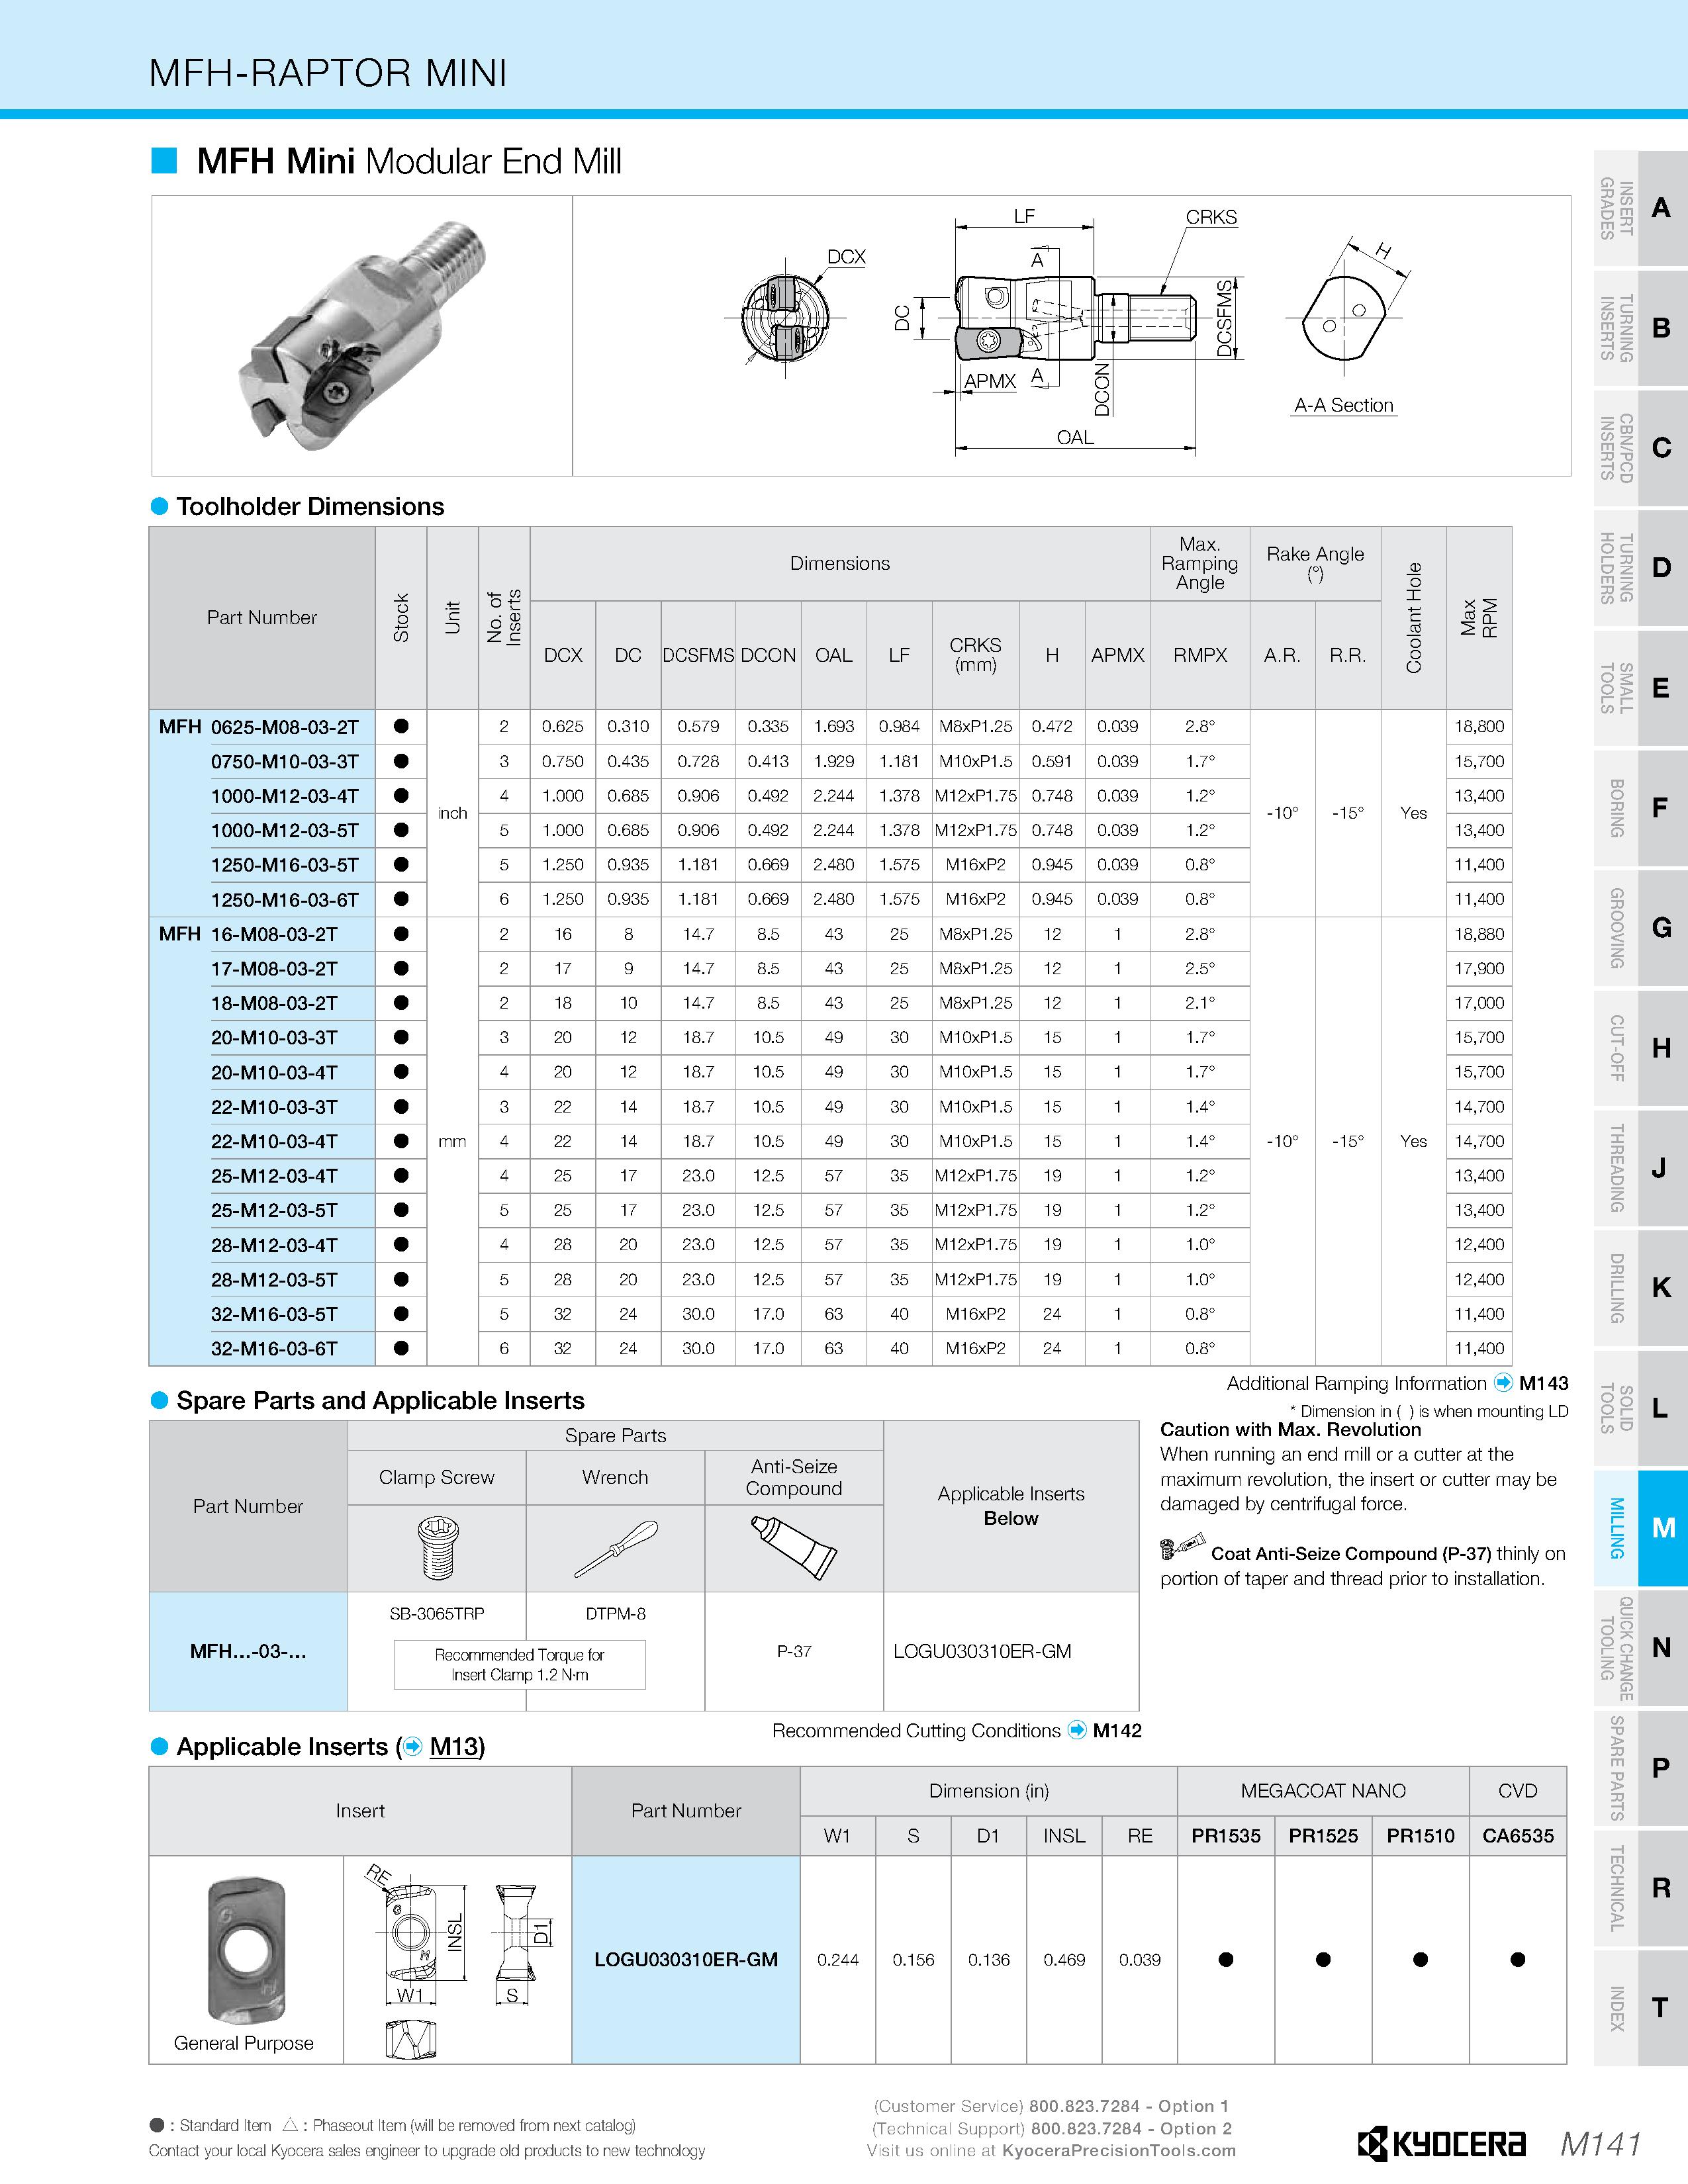The image size is (1688, 2184).
Task: Click the bold LOGU030310ER-GM part number cell
Action: pos(686,1960)
